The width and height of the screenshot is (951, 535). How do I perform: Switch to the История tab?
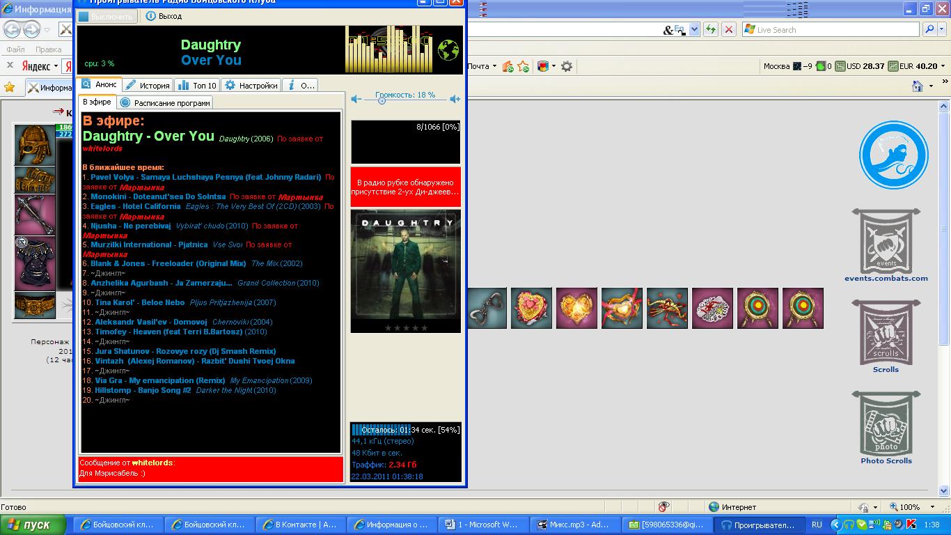148,85
